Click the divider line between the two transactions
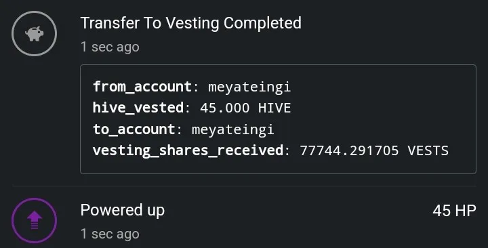The image size is (488, 248). pyautogui.click(x=244, y=186)
